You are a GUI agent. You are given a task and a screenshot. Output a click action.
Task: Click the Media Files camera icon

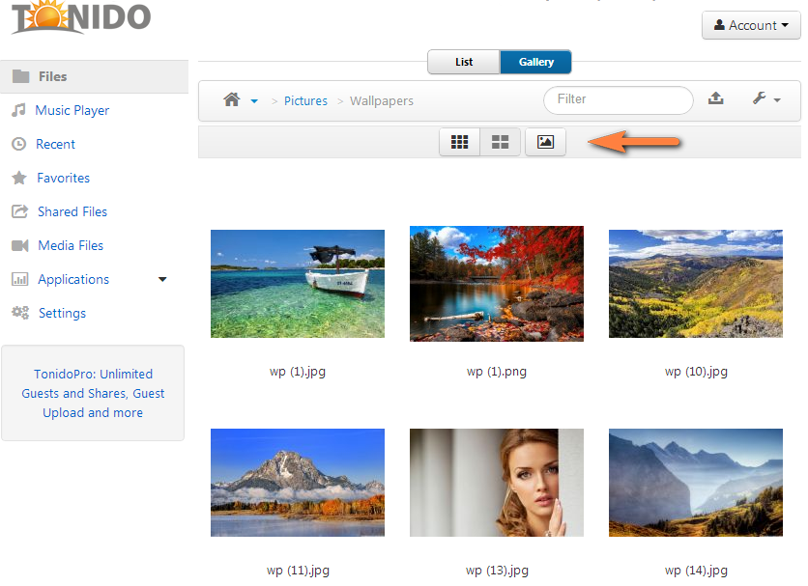point(20,245)
